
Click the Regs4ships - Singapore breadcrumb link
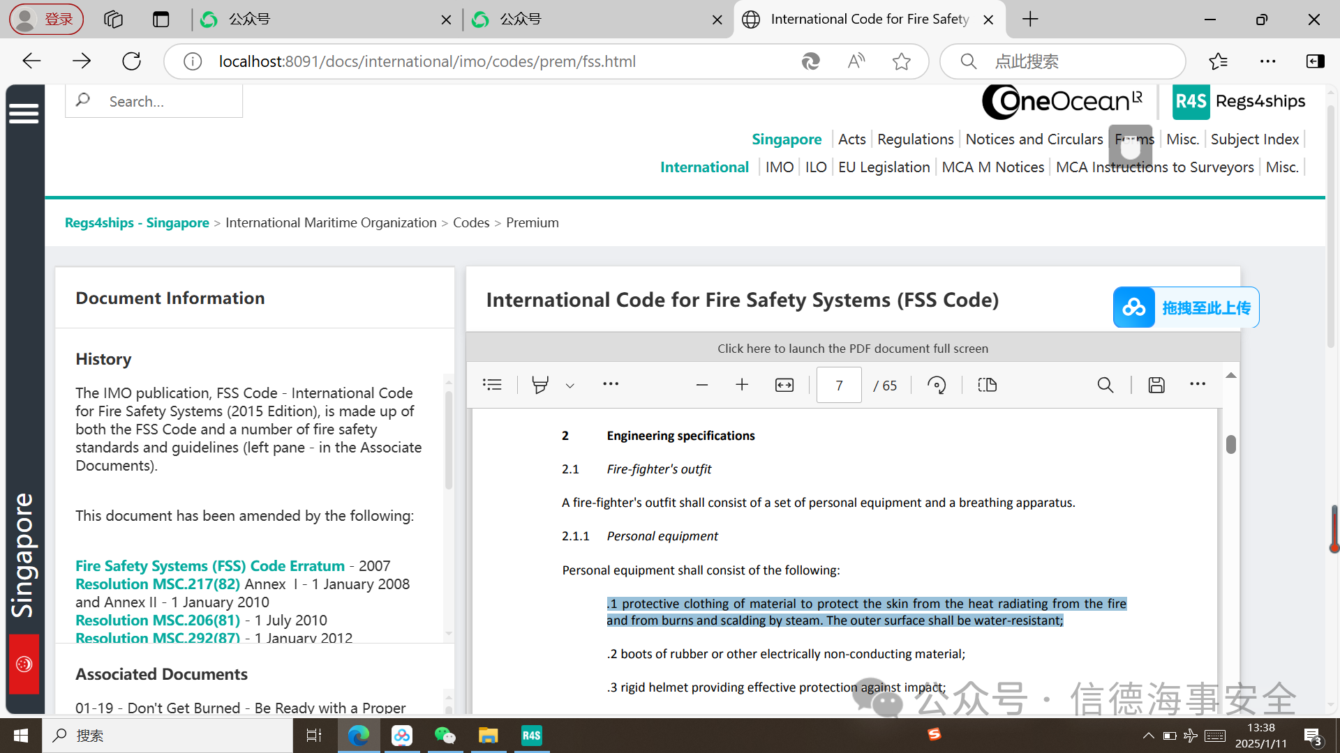(137, 222)
